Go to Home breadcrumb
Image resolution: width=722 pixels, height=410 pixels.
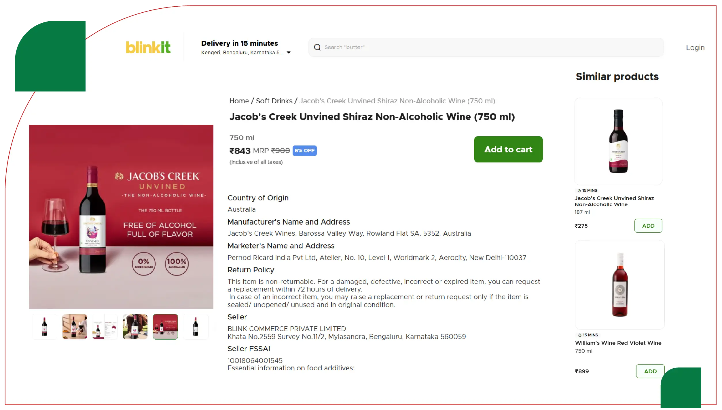click(239, 101)
